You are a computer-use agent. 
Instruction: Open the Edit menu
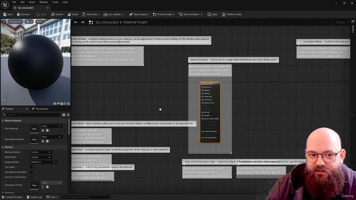22,2
